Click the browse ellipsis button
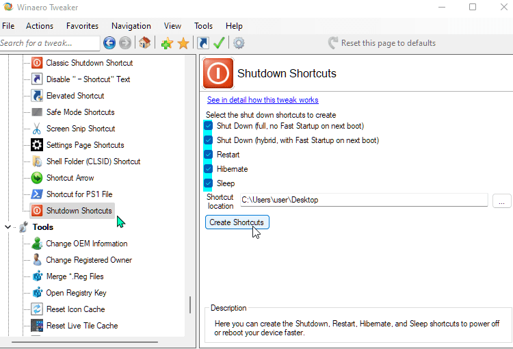 [x=501, y=201]
